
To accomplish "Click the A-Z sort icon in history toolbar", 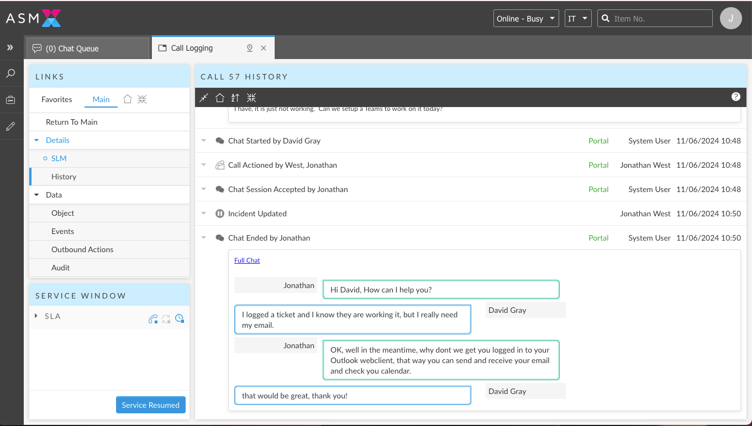I will click(235, 98).
